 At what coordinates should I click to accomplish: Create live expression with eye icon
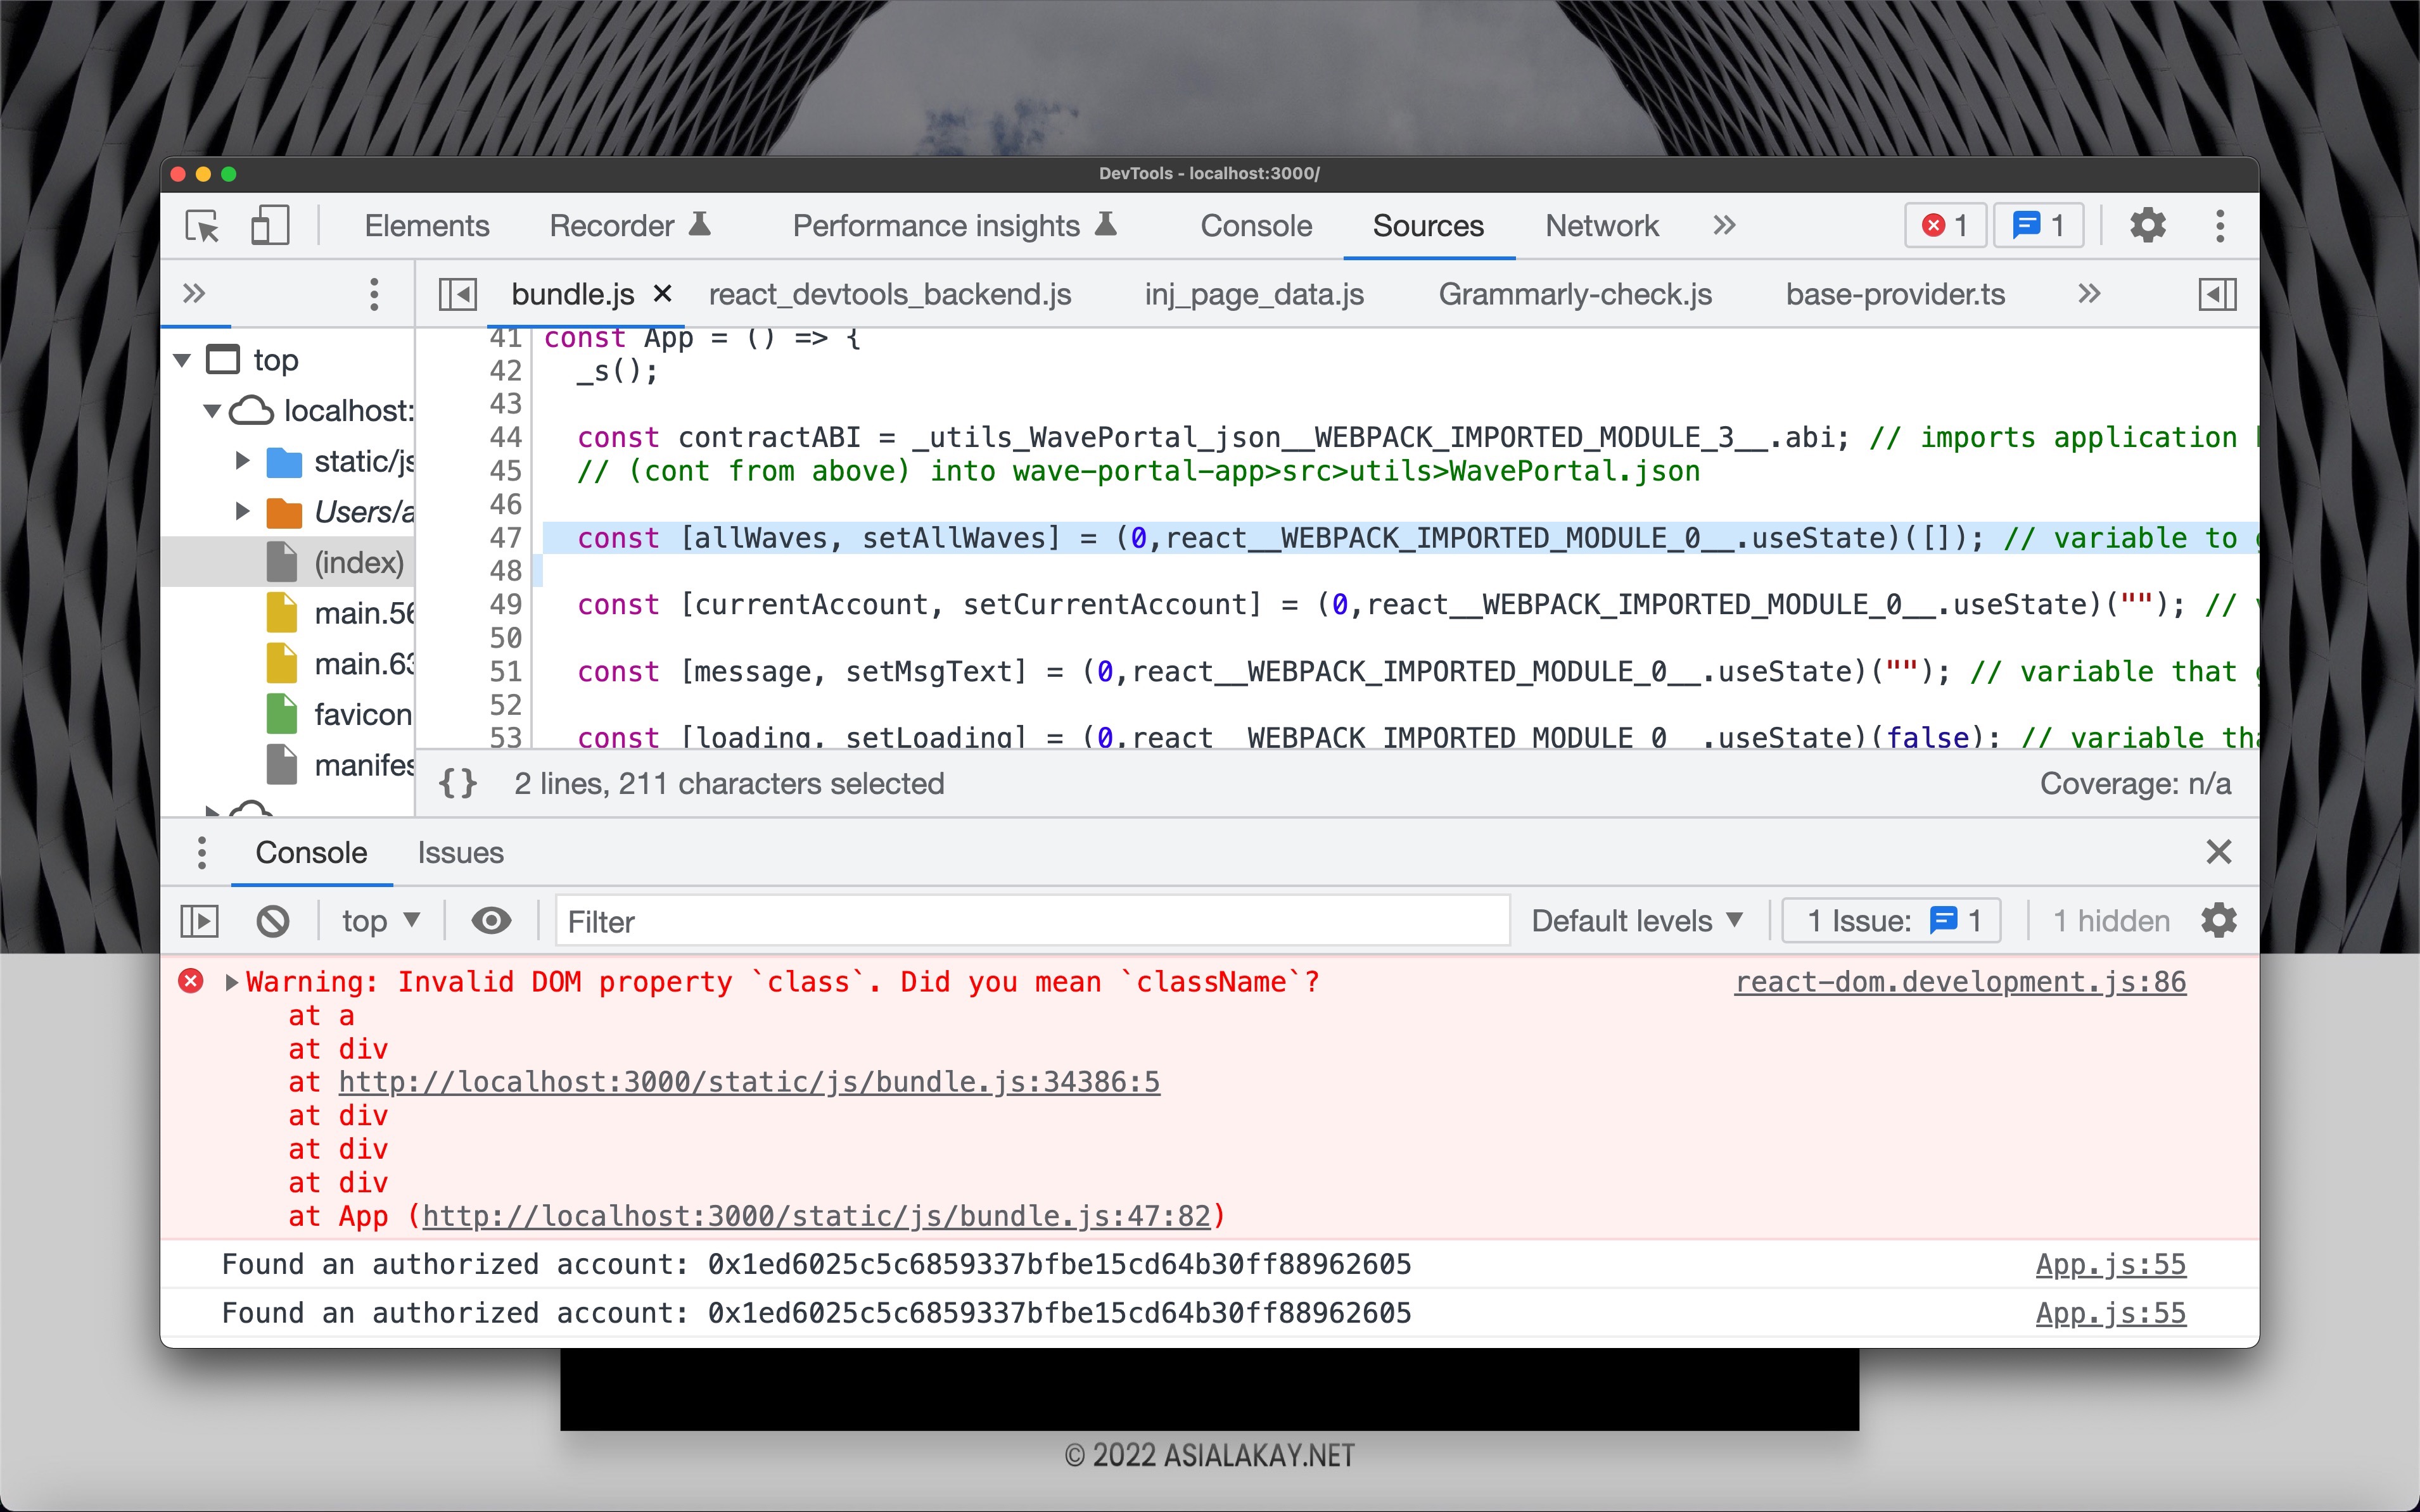[491, 921]
